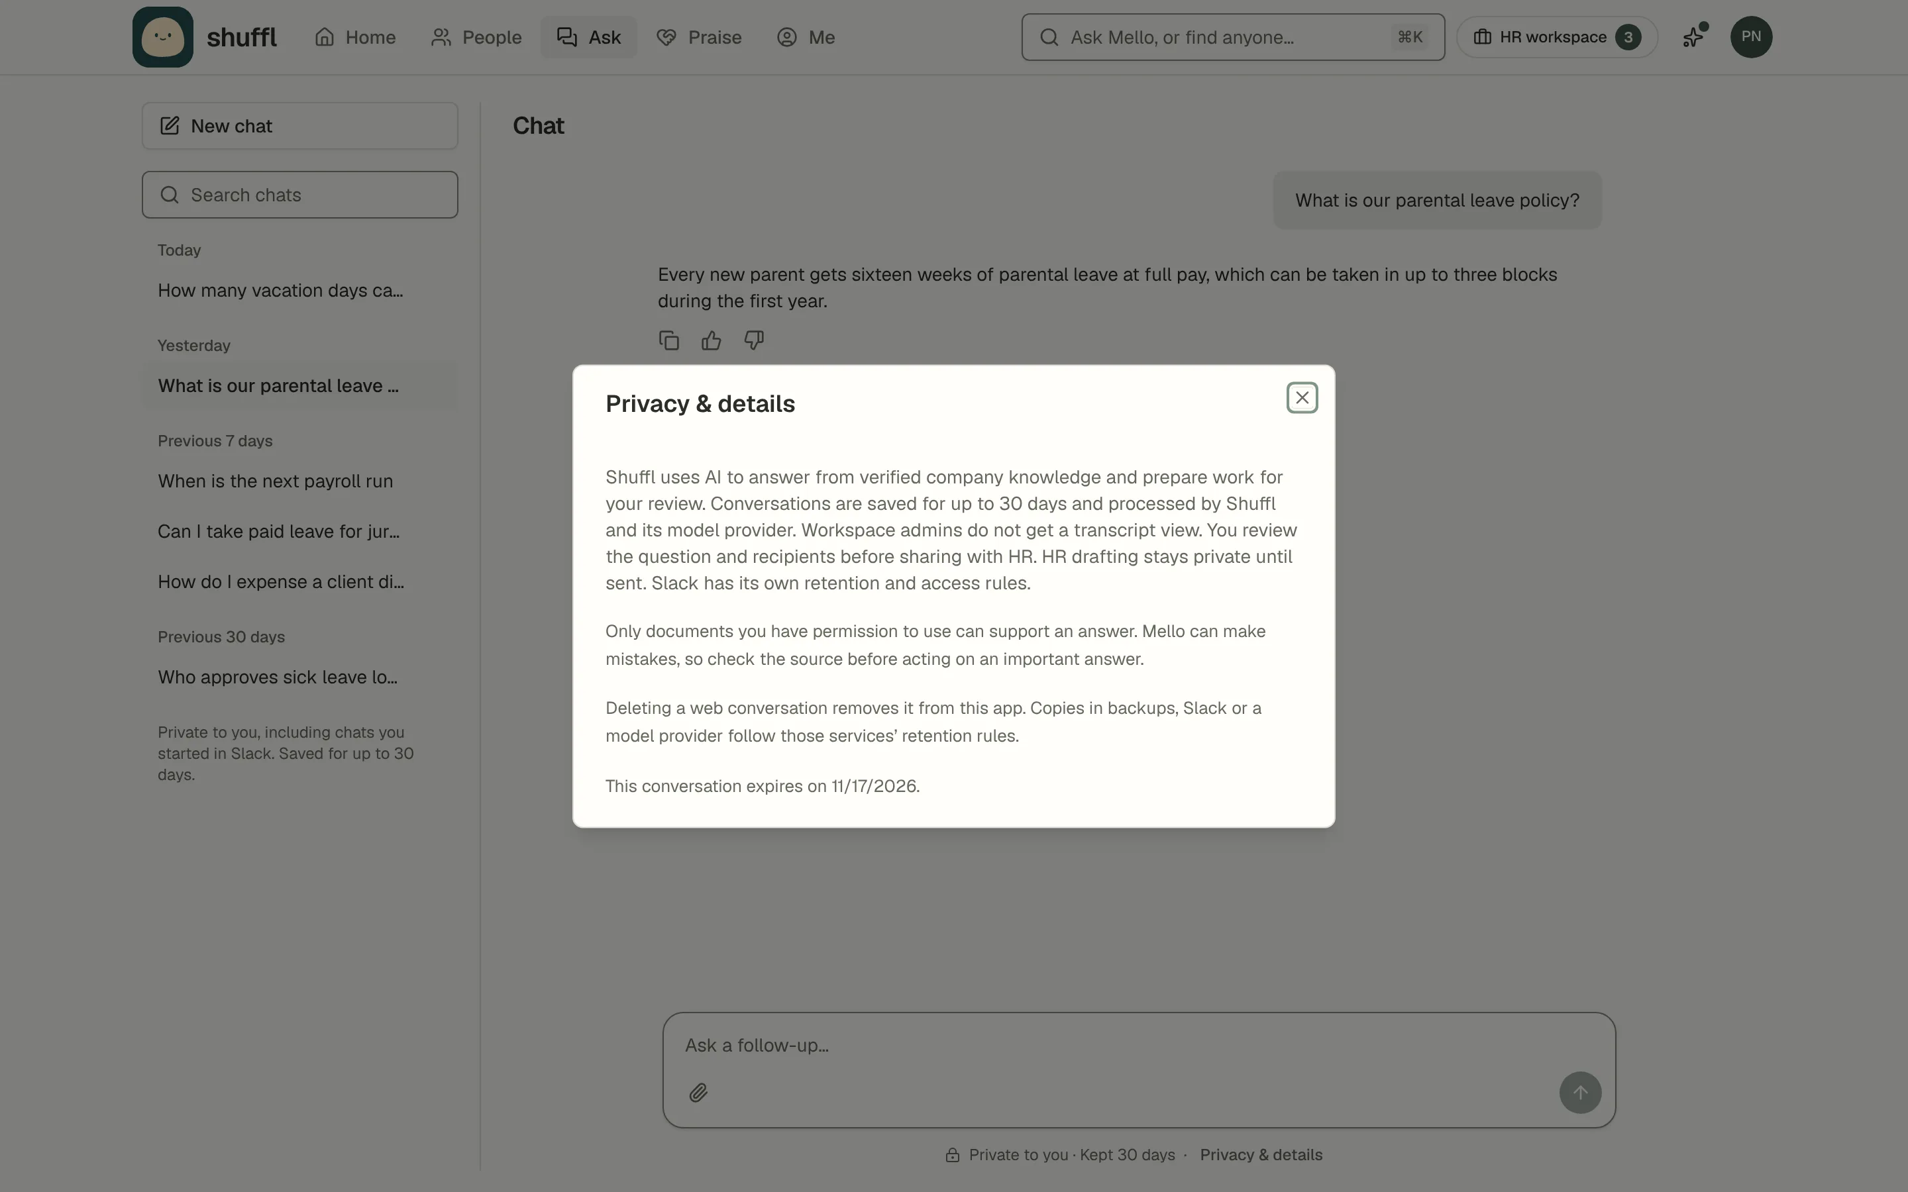Click the shuffl mascot logo
This screenshot has height=1192, width=1908.
[x=162, y=37]
